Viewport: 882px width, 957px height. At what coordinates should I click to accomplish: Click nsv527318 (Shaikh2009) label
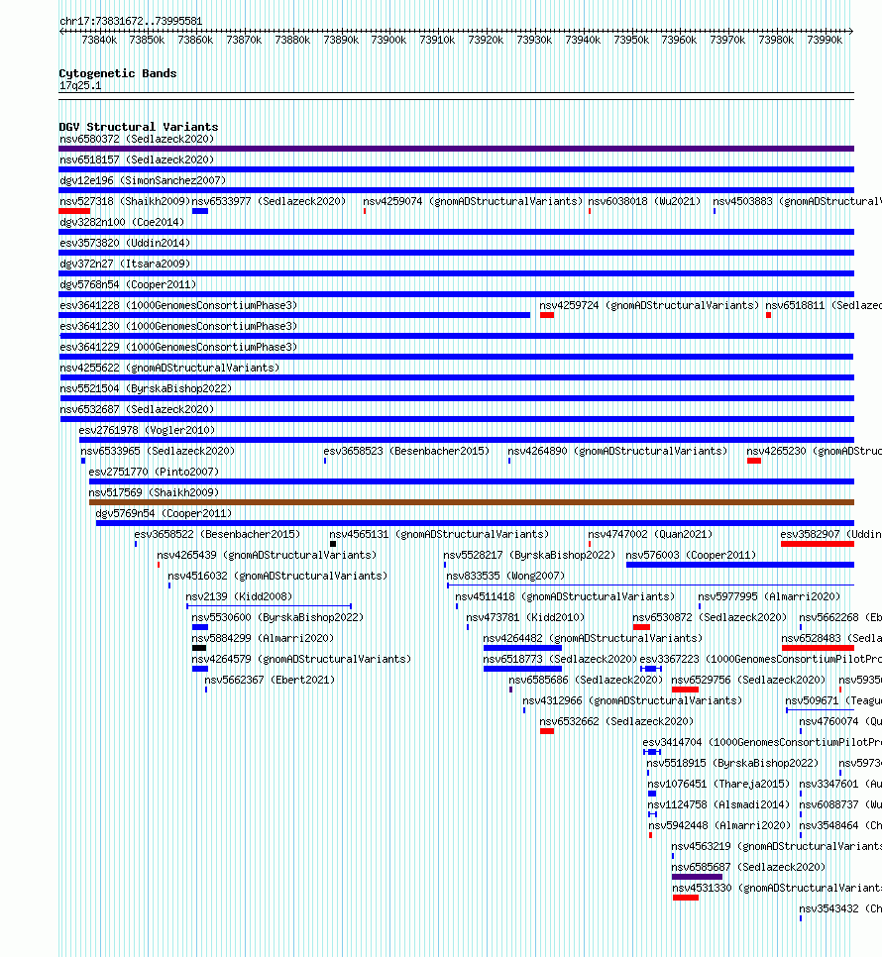(x=125, y=201)
